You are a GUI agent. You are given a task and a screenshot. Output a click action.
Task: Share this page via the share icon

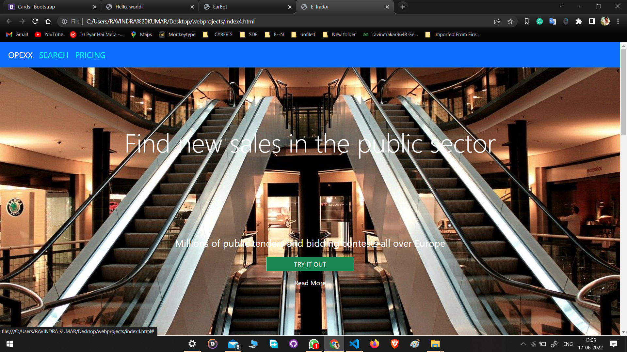[497, 21]
